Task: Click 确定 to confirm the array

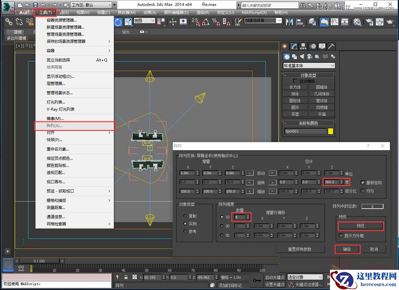Action: pyautogui.click(x=348, y=249)
